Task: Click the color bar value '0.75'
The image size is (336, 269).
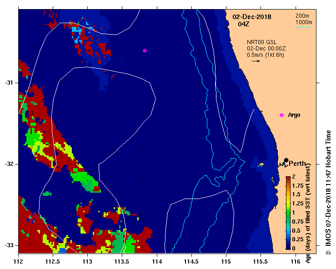Action: [298, 221]
